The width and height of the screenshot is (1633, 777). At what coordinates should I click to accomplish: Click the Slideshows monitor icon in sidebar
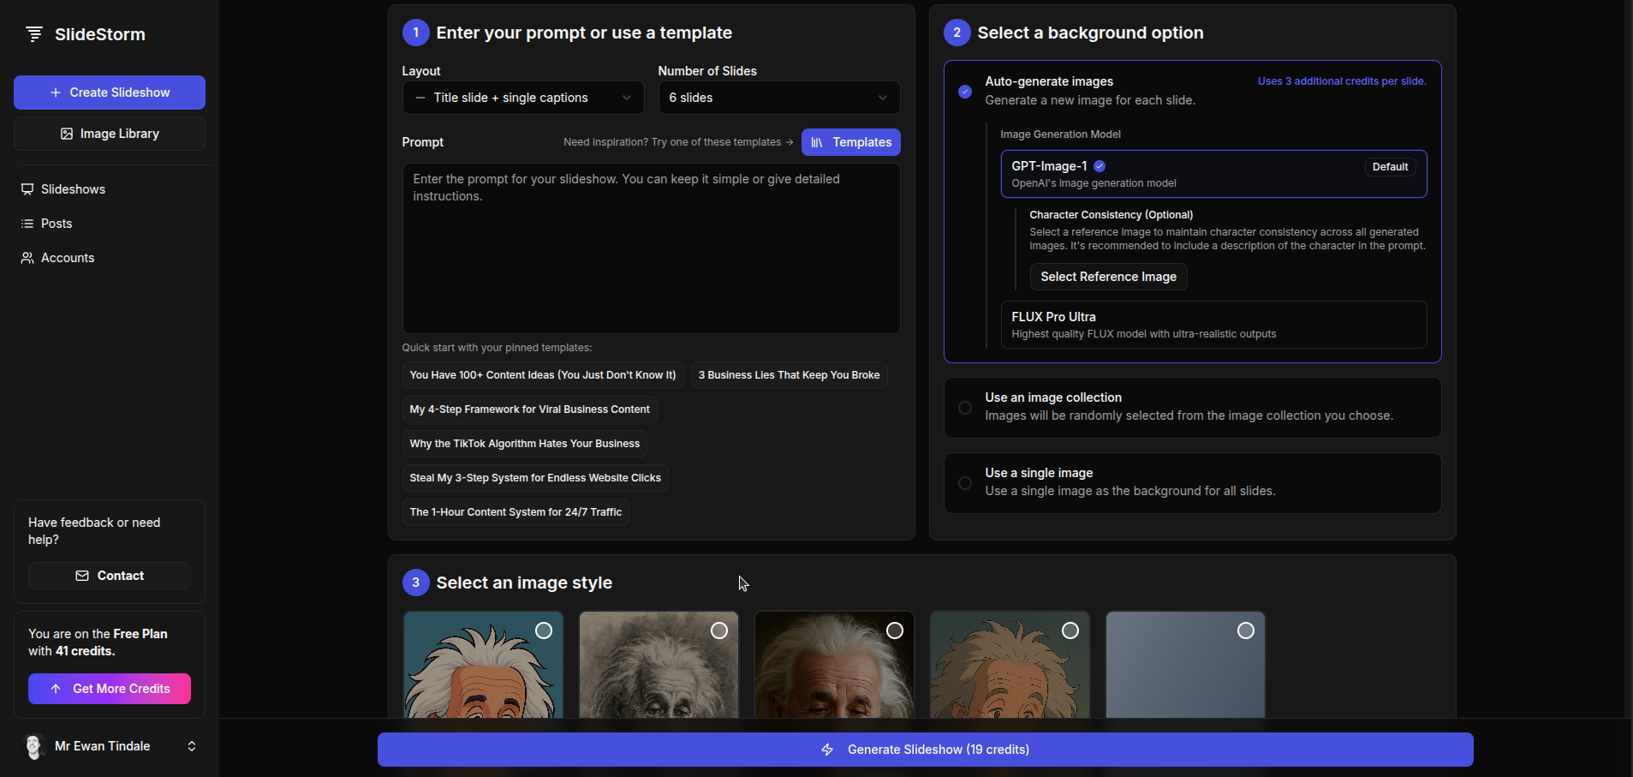point(27,189)
